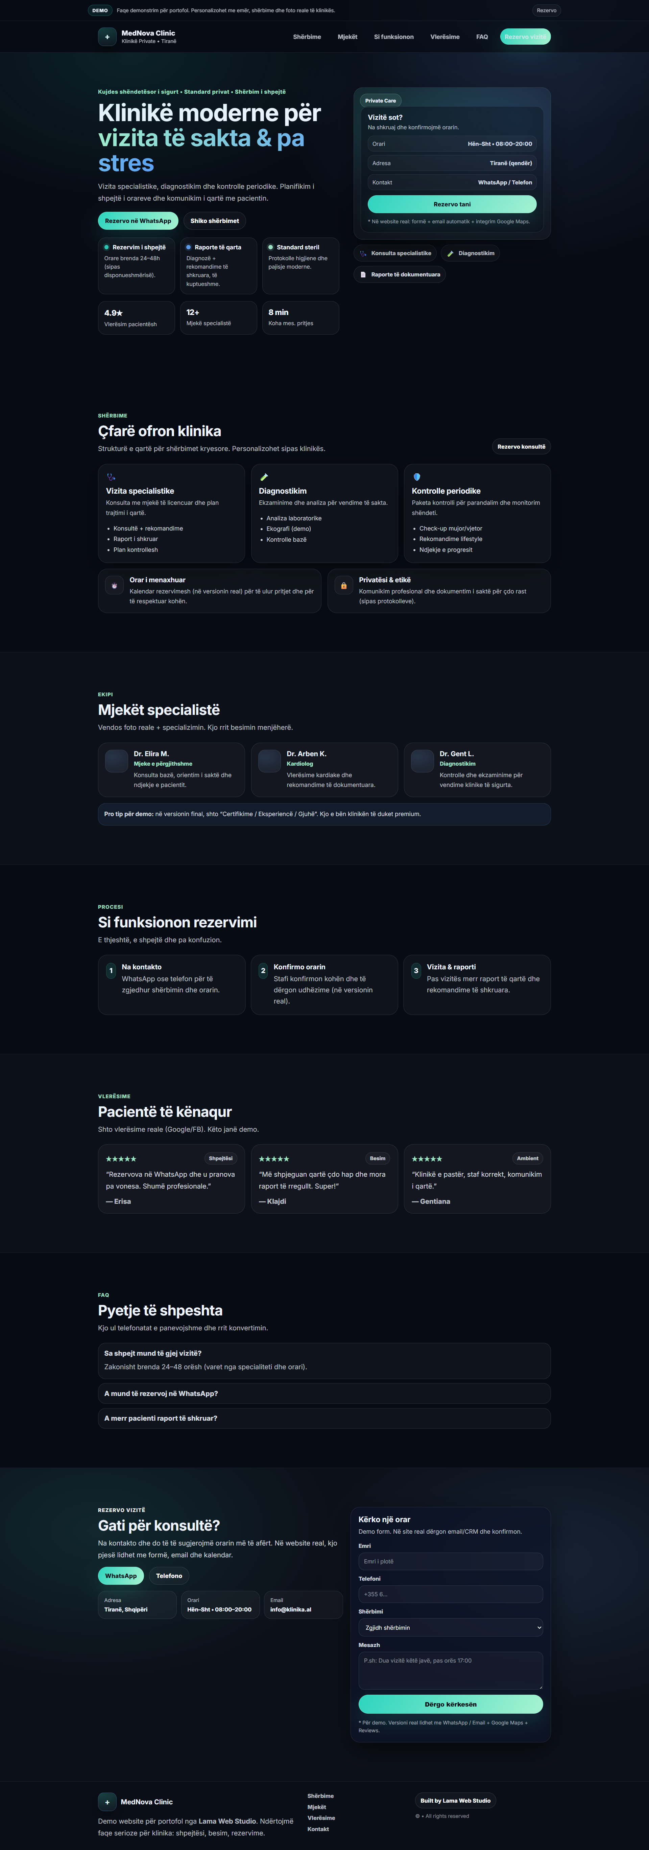
Task: Expand the 'A mund të rezervoj në WhatsApp?' question
Action: click(324, 1393)
